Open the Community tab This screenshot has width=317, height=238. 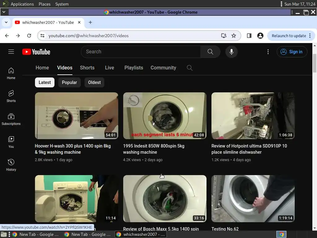click(x=163, y=68)
